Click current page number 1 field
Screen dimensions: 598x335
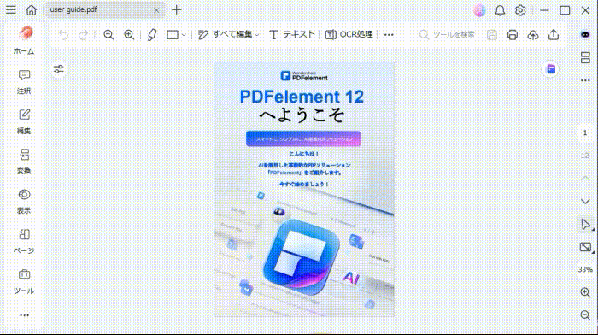(585, 132)
